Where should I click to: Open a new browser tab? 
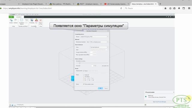coord(160,4)
